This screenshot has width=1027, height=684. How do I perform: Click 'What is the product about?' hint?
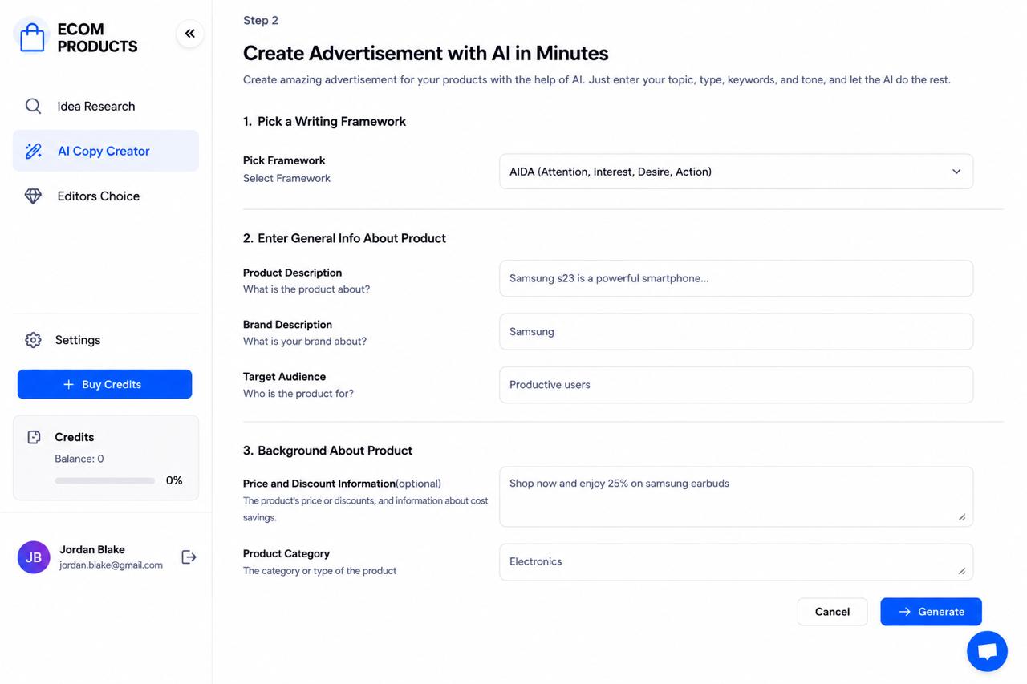click(x=306, y=289)
